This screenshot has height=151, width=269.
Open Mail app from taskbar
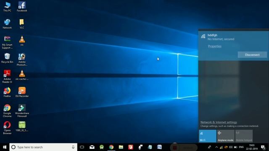tap(92, 147)
